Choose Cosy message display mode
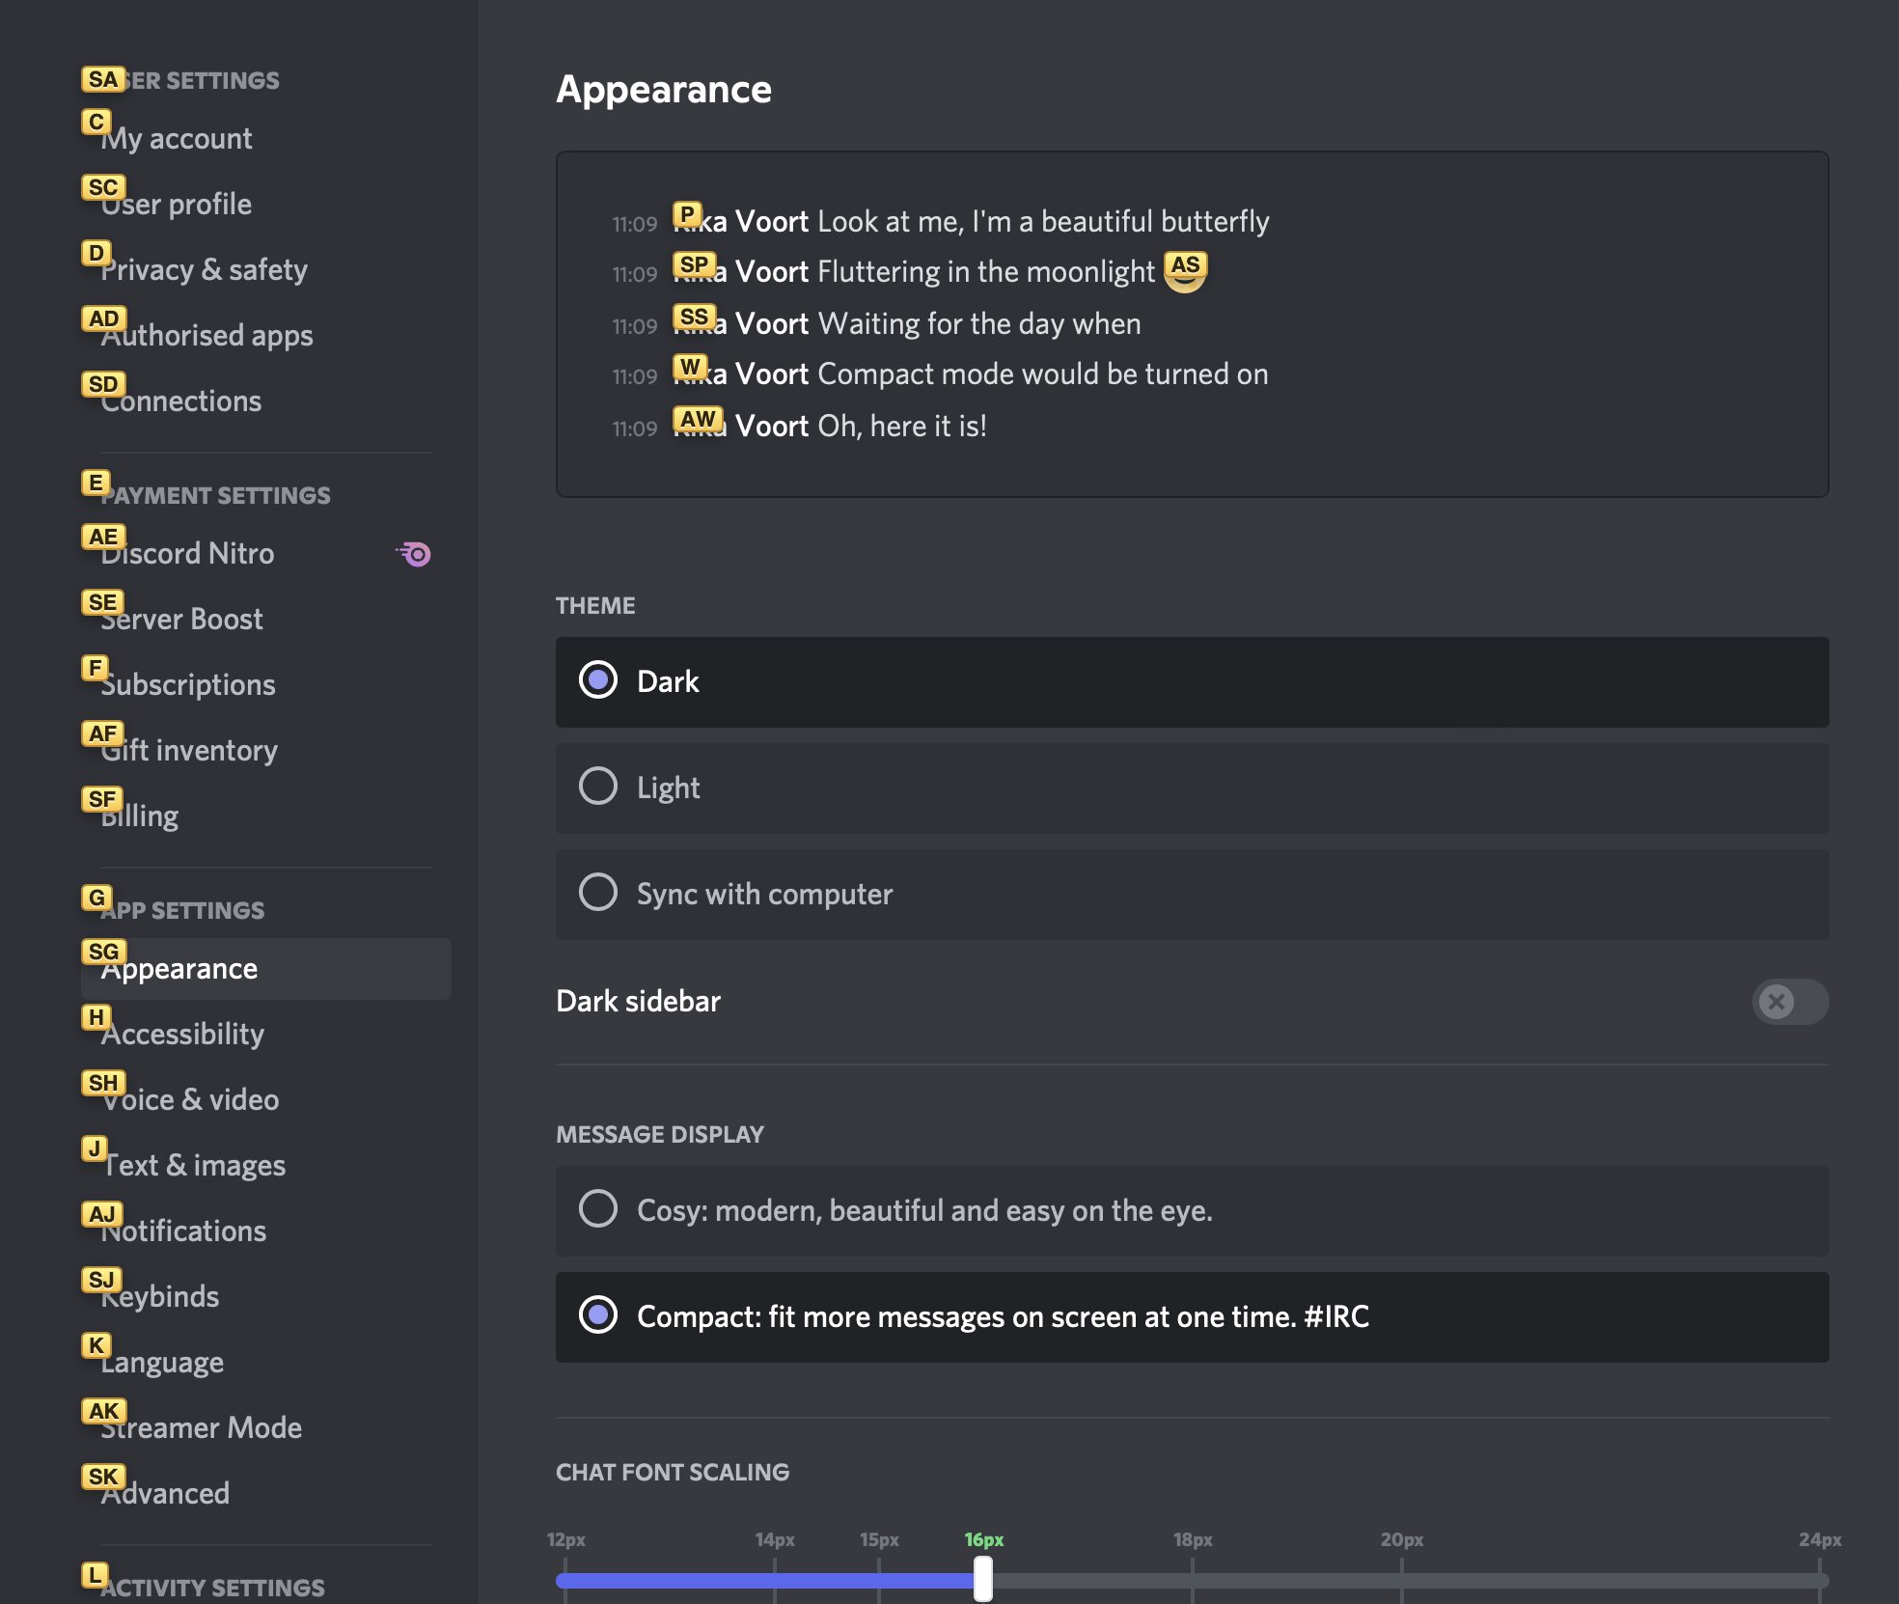Image resolution: width=1899 pixels, height=1604 pixels. [598, 1209]
